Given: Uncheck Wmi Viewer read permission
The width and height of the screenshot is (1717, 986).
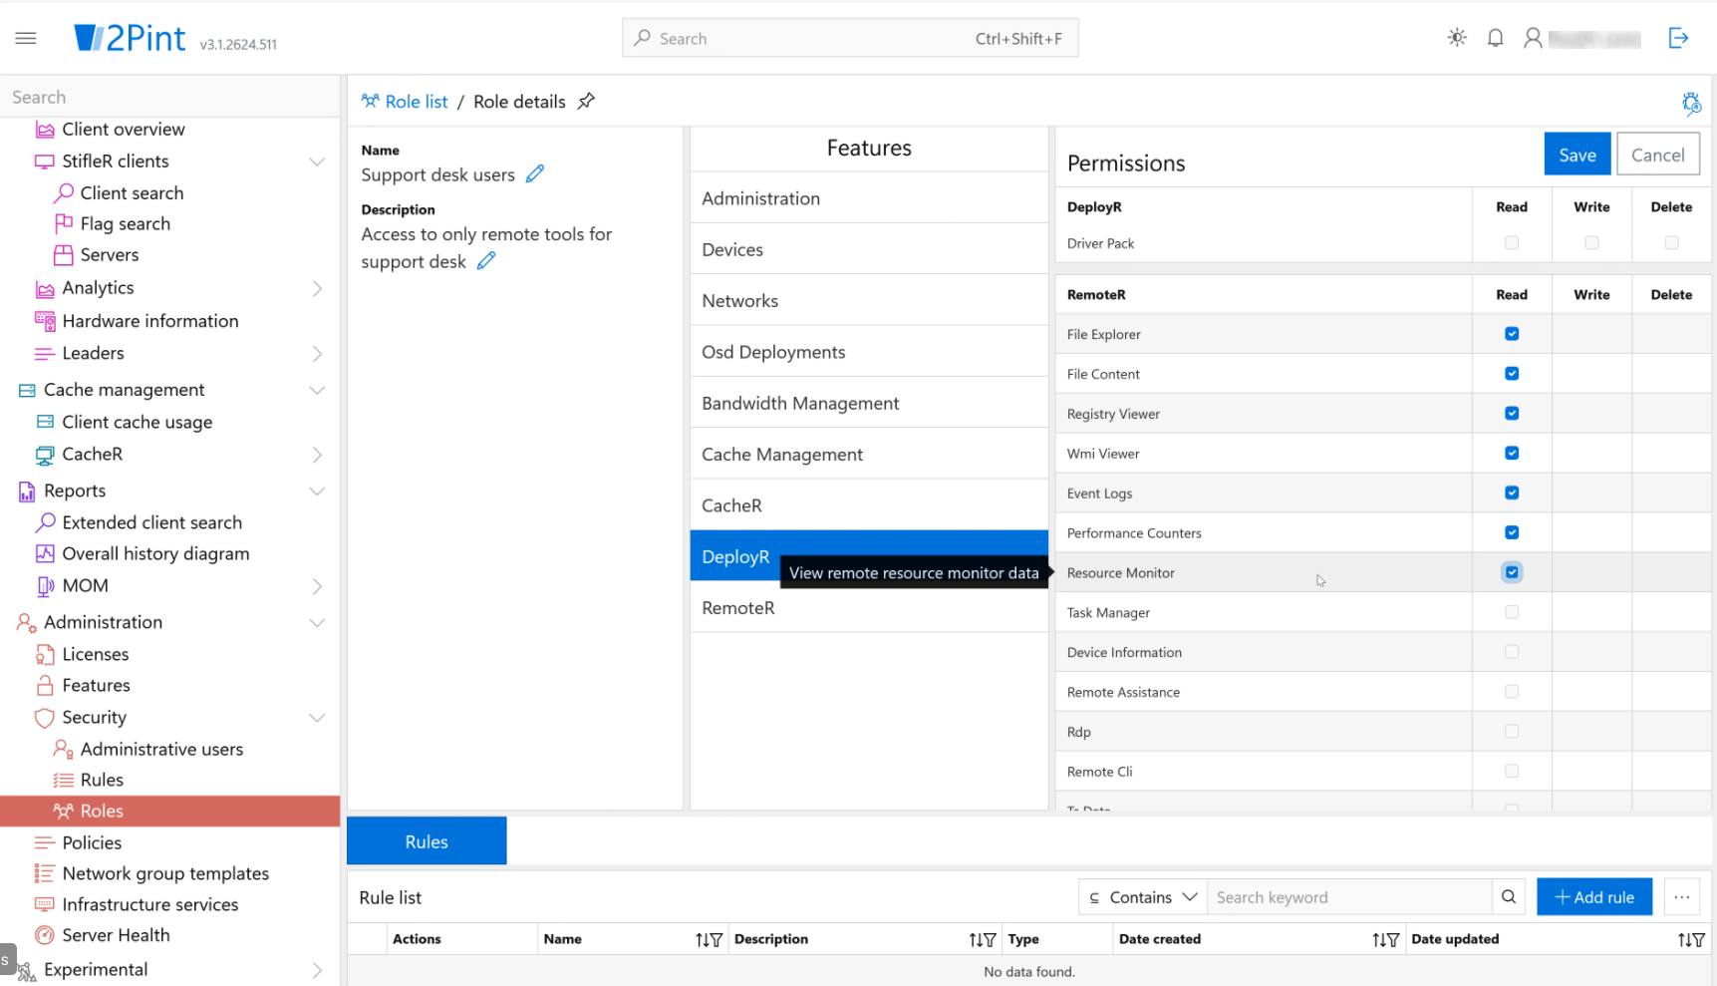Looking at the screenshot, I should [1512, 454].
